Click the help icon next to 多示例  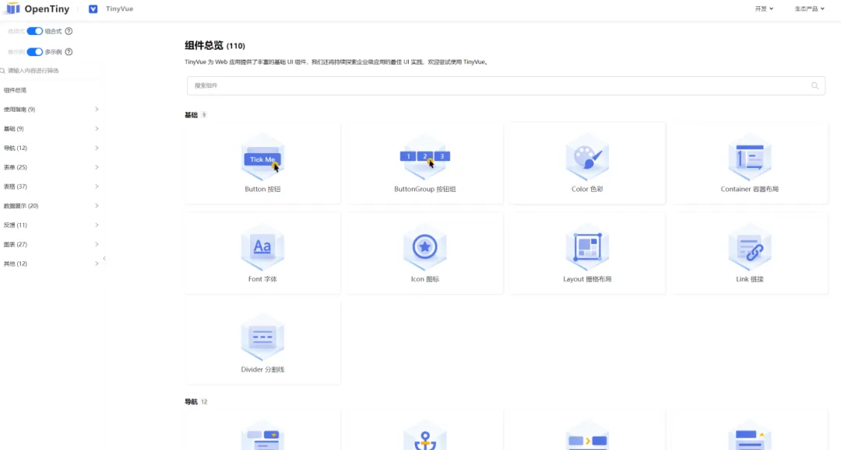69,52
